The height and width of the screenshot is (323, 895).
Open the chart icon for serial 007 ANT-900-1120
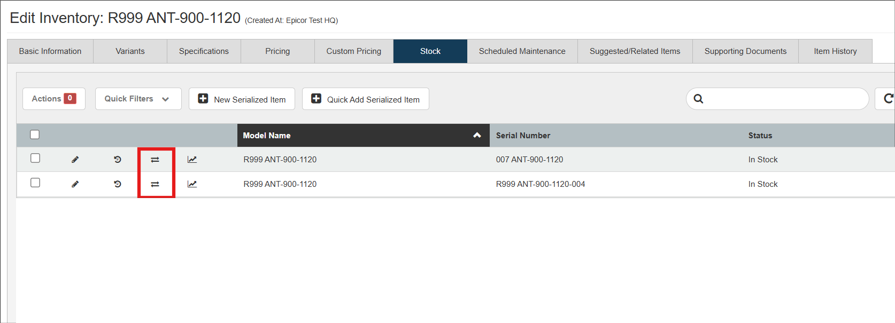pyautogui.click(x=192, y=160)
